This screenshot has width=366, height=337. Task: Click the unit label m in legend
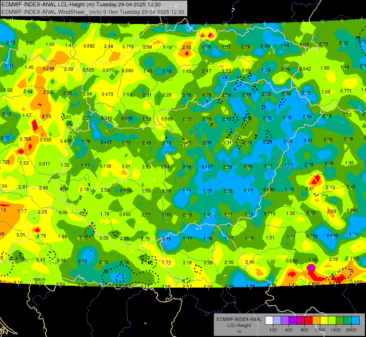tap(239, 332)
